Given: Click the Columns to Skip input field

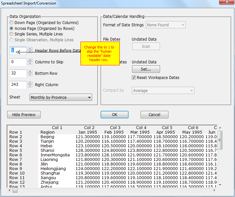Looking at the screenshot, I should pos(18,62).
